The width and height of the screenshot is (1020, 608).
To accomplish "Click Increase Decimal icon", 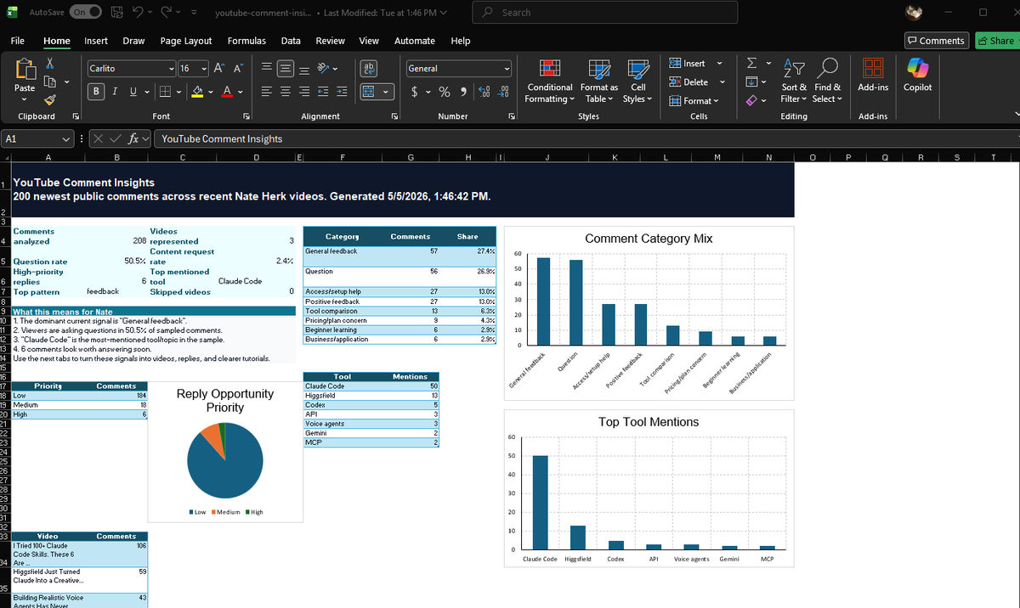I will click(484, 92).
